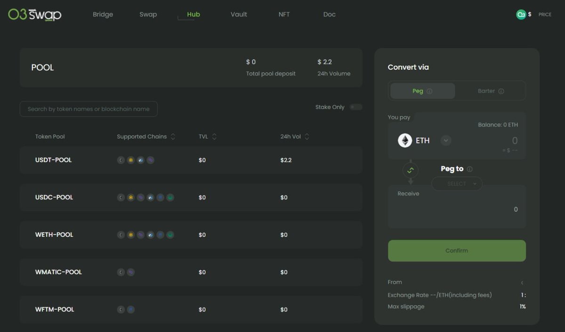Open the Peg to SELECT dropdown
This screenshot has height=332, width=565.
[457, 184]
